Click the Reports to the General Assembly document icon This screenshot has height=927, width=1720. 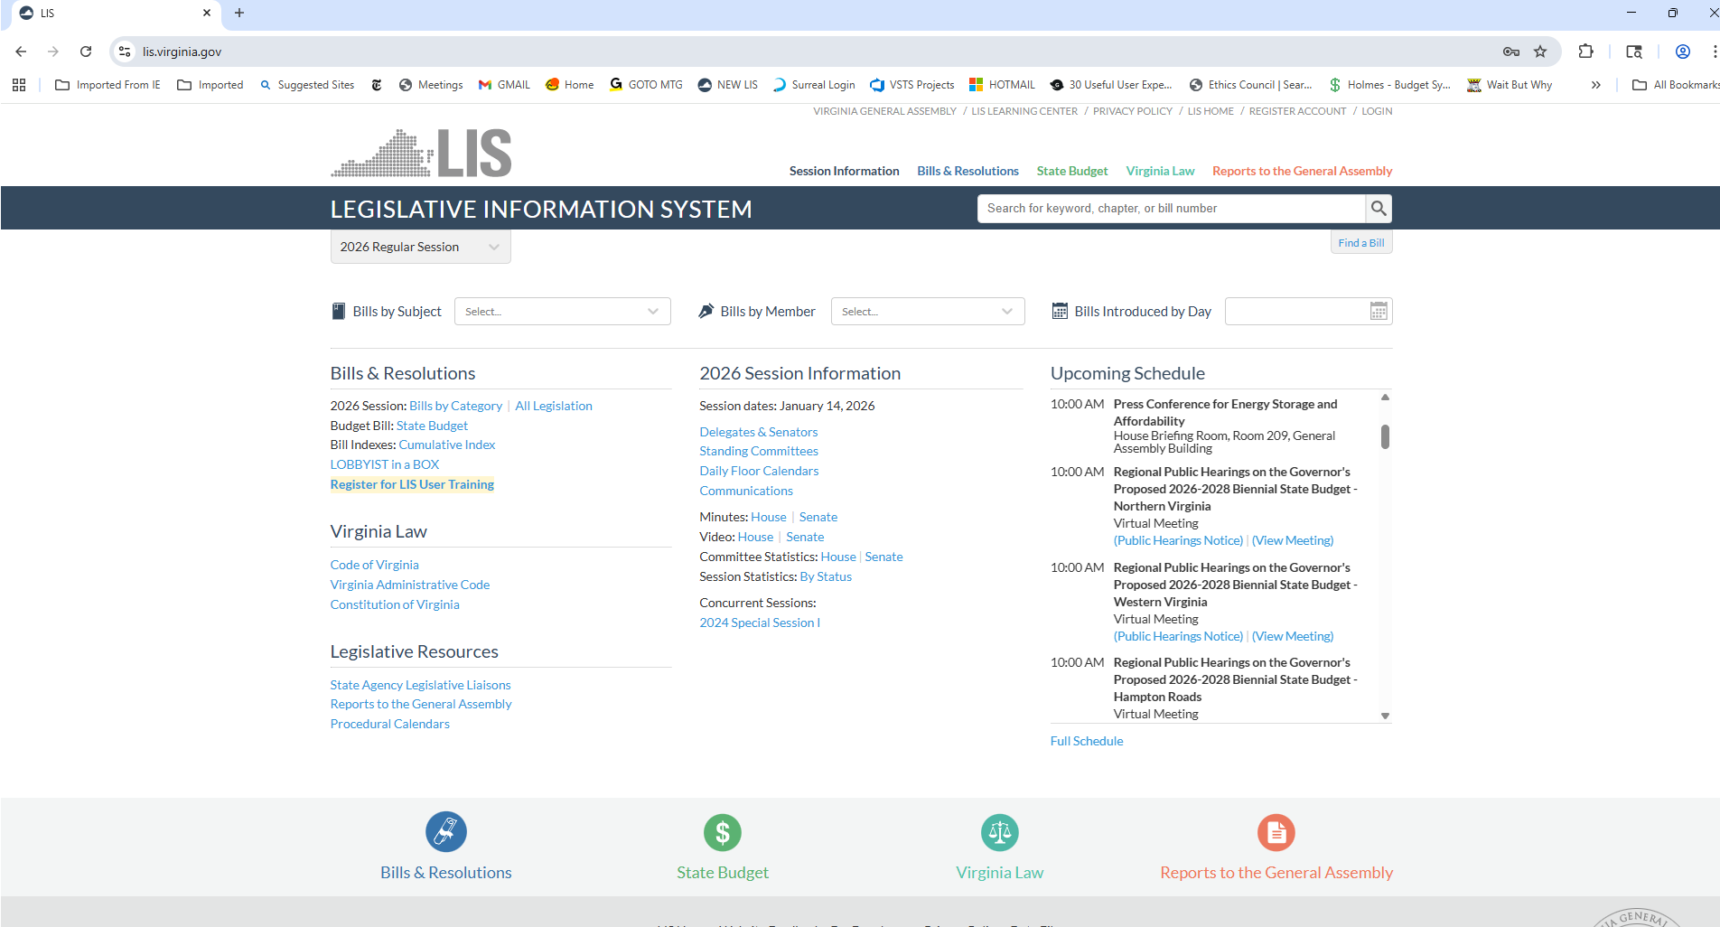click(1276, 832)
